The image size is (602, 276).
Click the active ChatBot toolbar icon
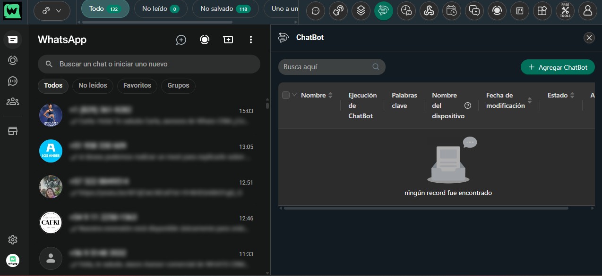[384, 11]
